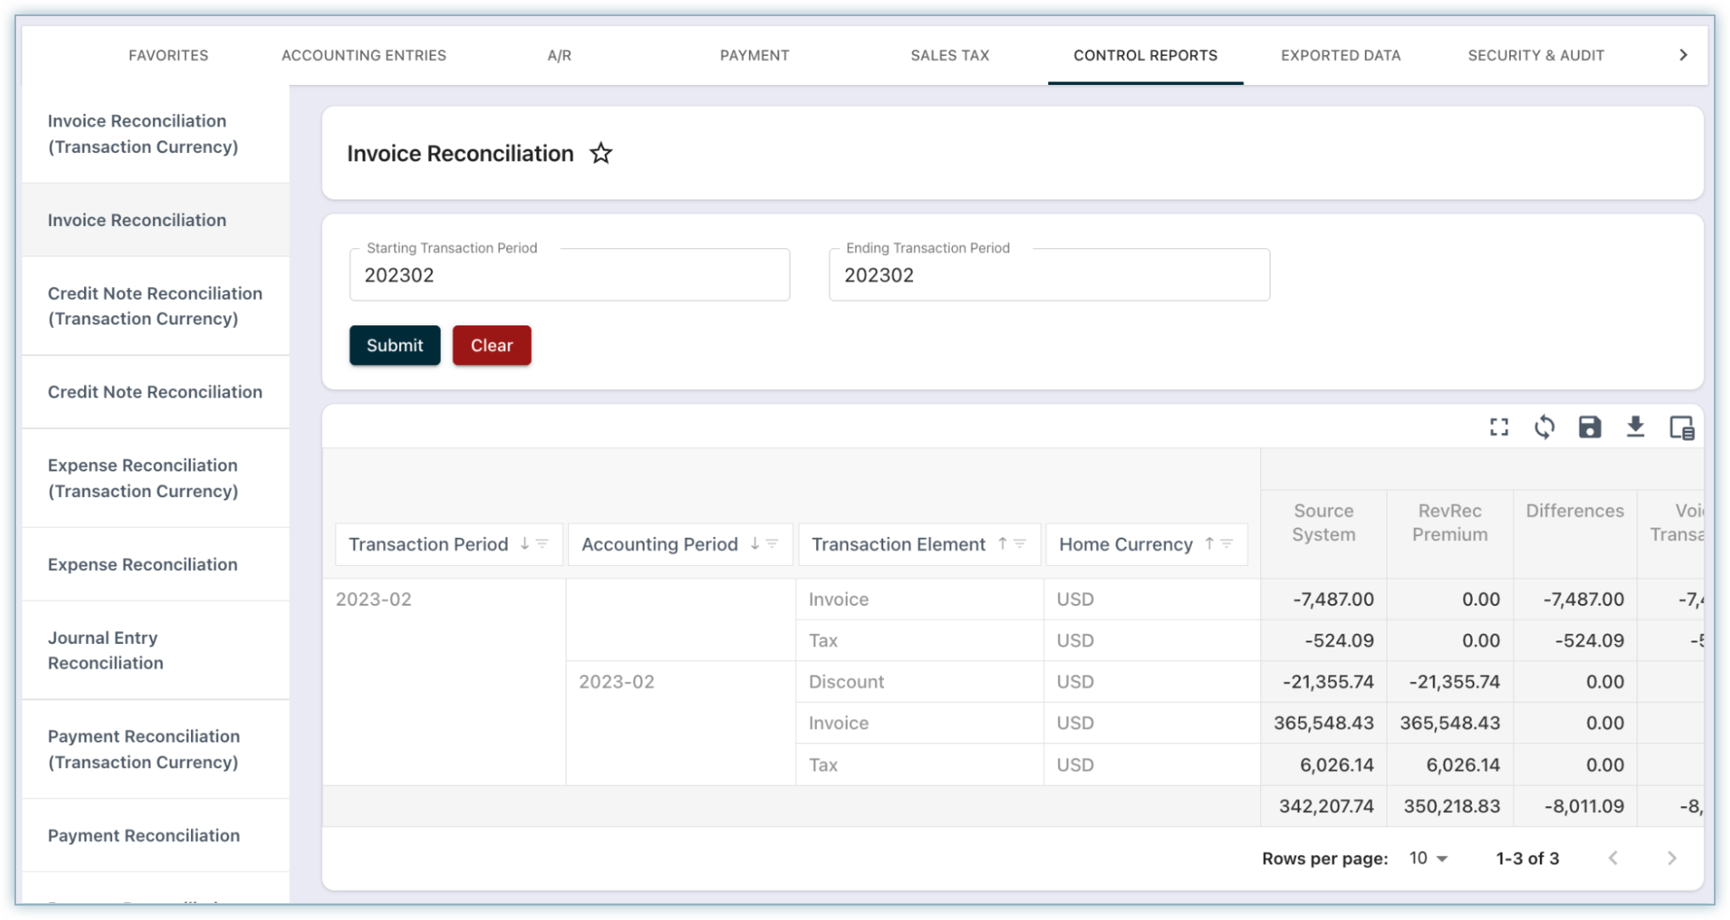
Task: Submit the transaction period filter
Action: (x=394, y=345)
